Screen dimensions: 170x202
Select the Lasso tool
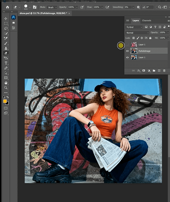6,28
